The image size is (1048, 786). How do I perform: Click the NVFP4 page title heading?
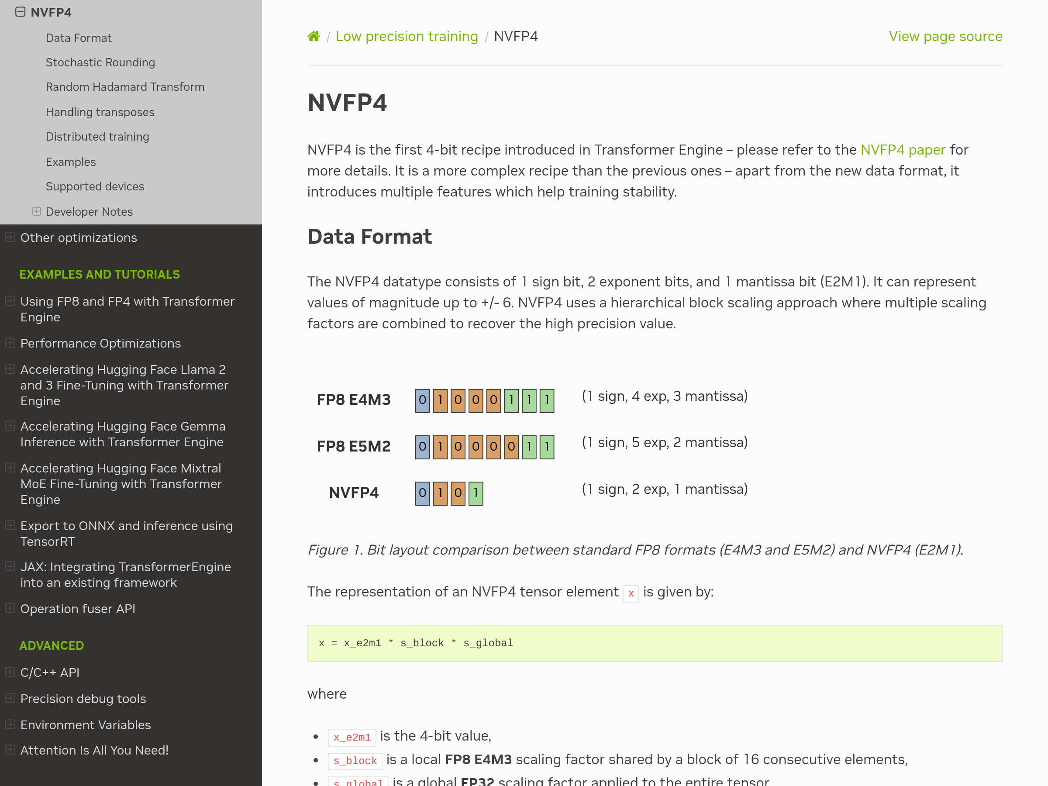[x=347, y=103]
